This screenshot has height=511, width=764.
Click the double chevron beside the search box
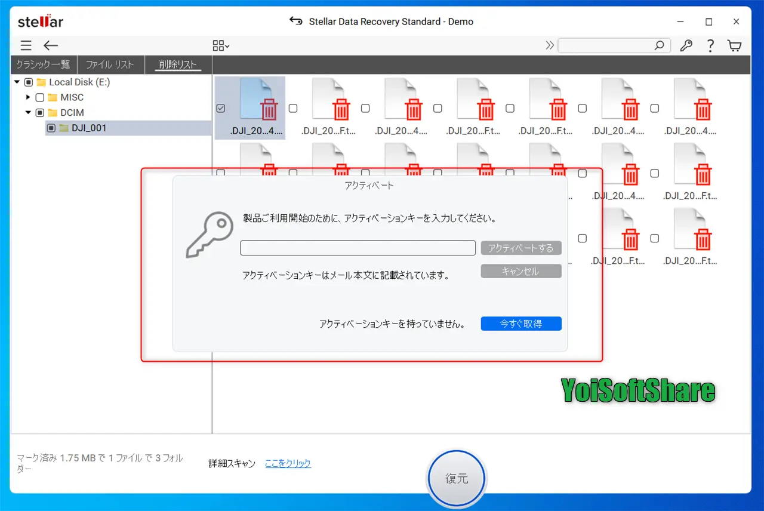point(550,45)
